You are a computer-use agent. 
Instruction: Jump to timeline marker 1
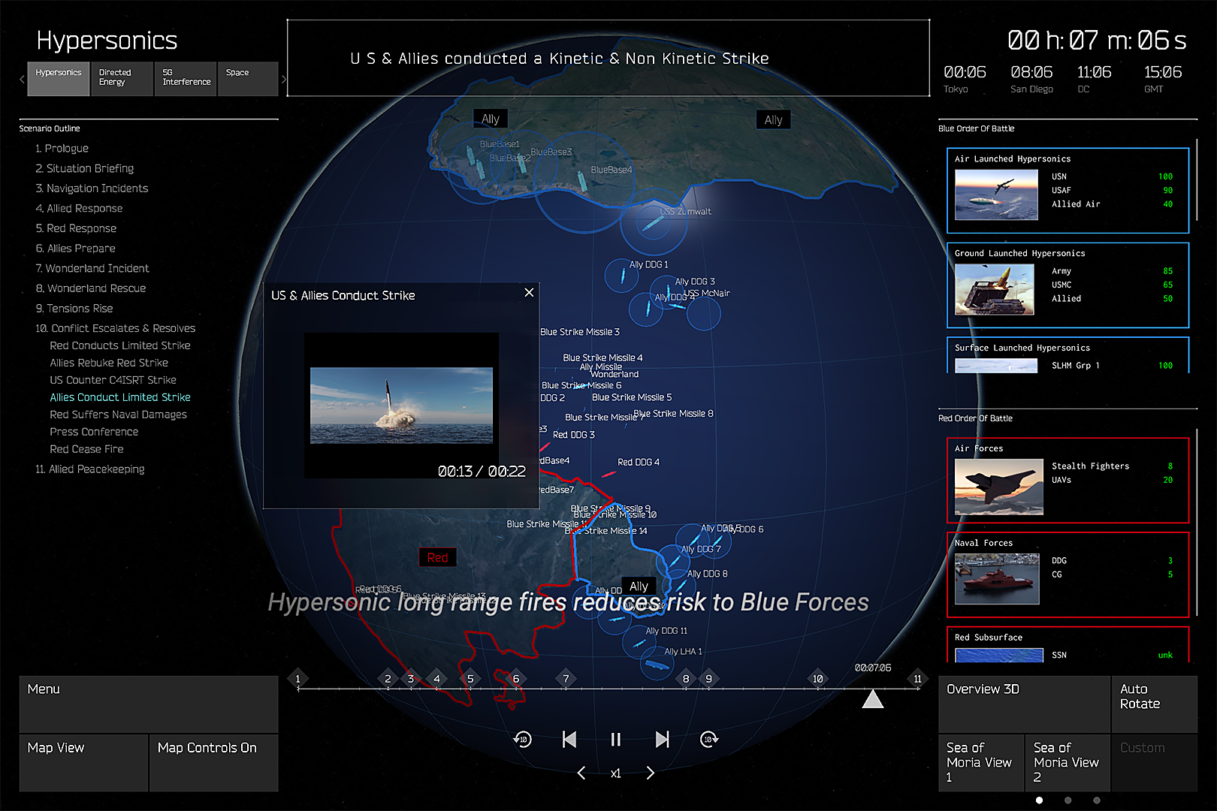(x=298, y=679)
